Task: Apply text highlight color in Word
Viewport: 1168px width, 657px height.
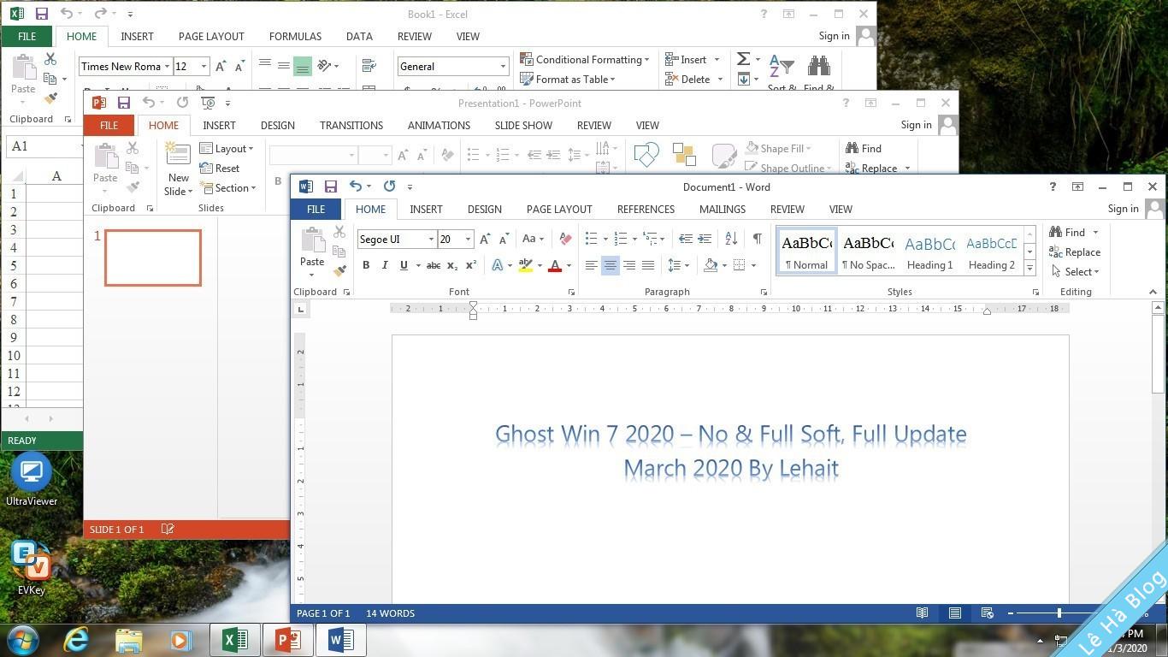Action: (525, 265)
